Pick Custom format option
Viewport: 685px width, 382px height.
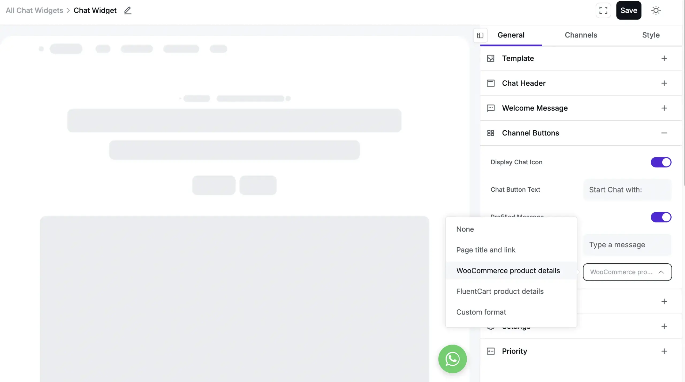coord(511,312)
